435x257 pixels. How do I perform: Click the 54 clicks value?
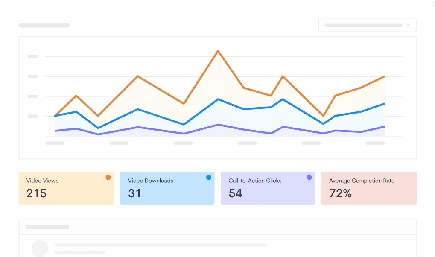pos(235,193)
